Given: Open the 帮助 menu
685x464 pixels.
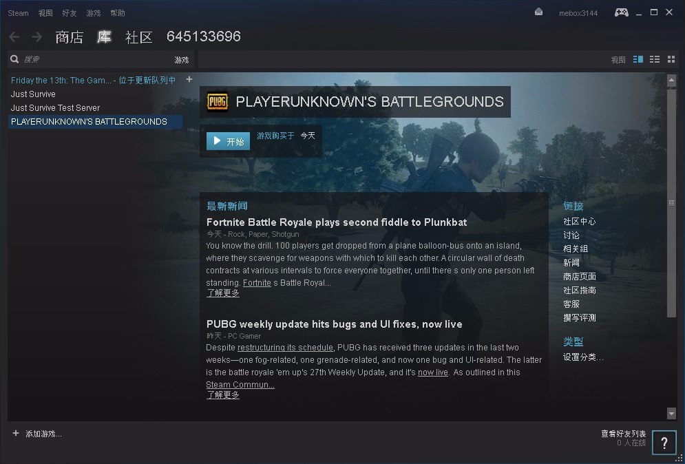Looking at the screenshot, I should point(118,13).
